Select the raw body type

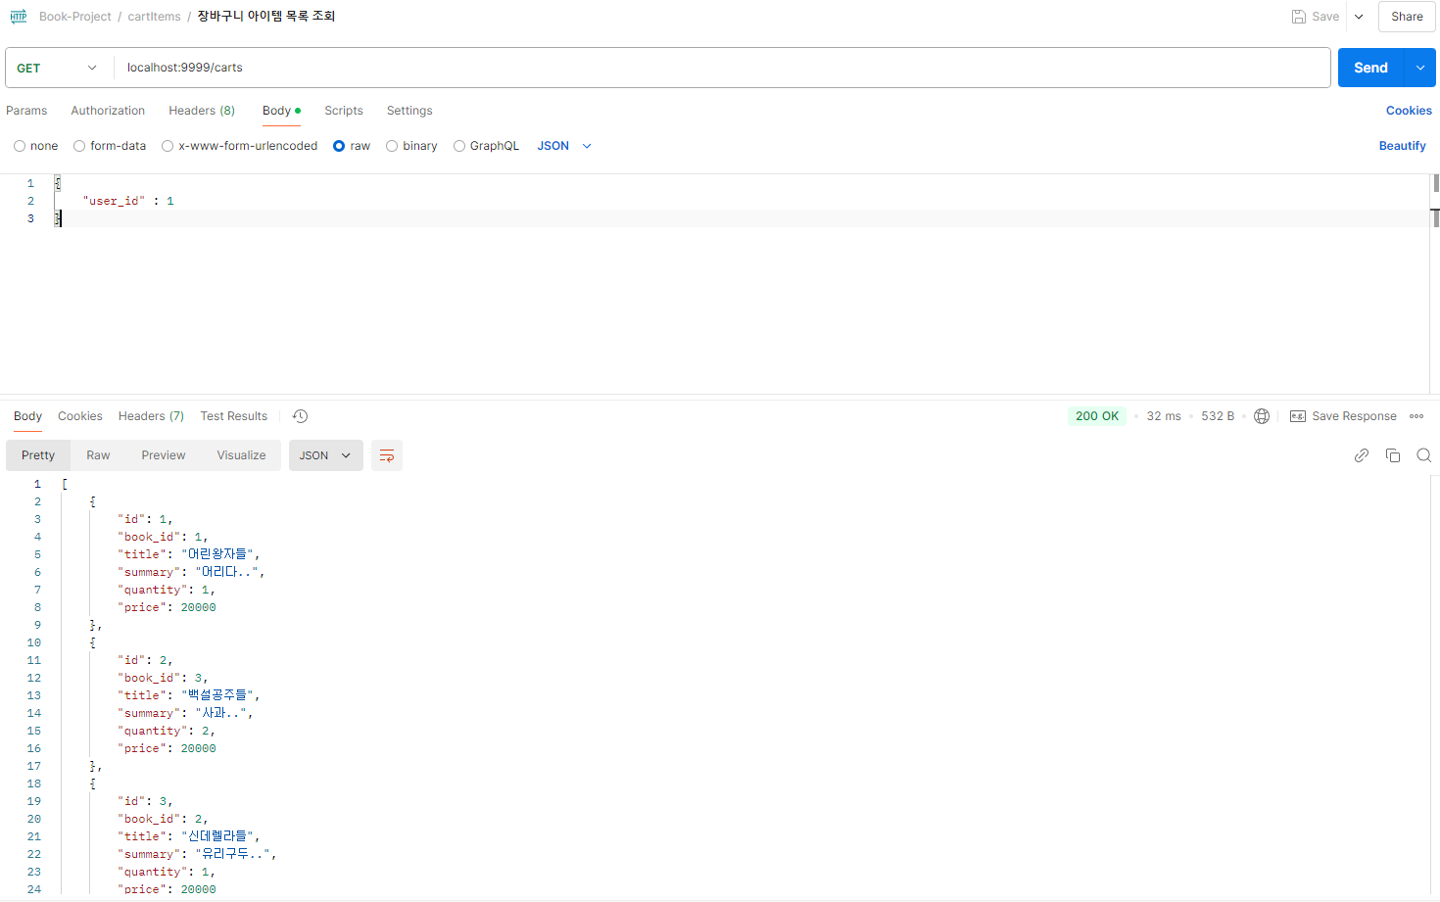pos(352,146)
